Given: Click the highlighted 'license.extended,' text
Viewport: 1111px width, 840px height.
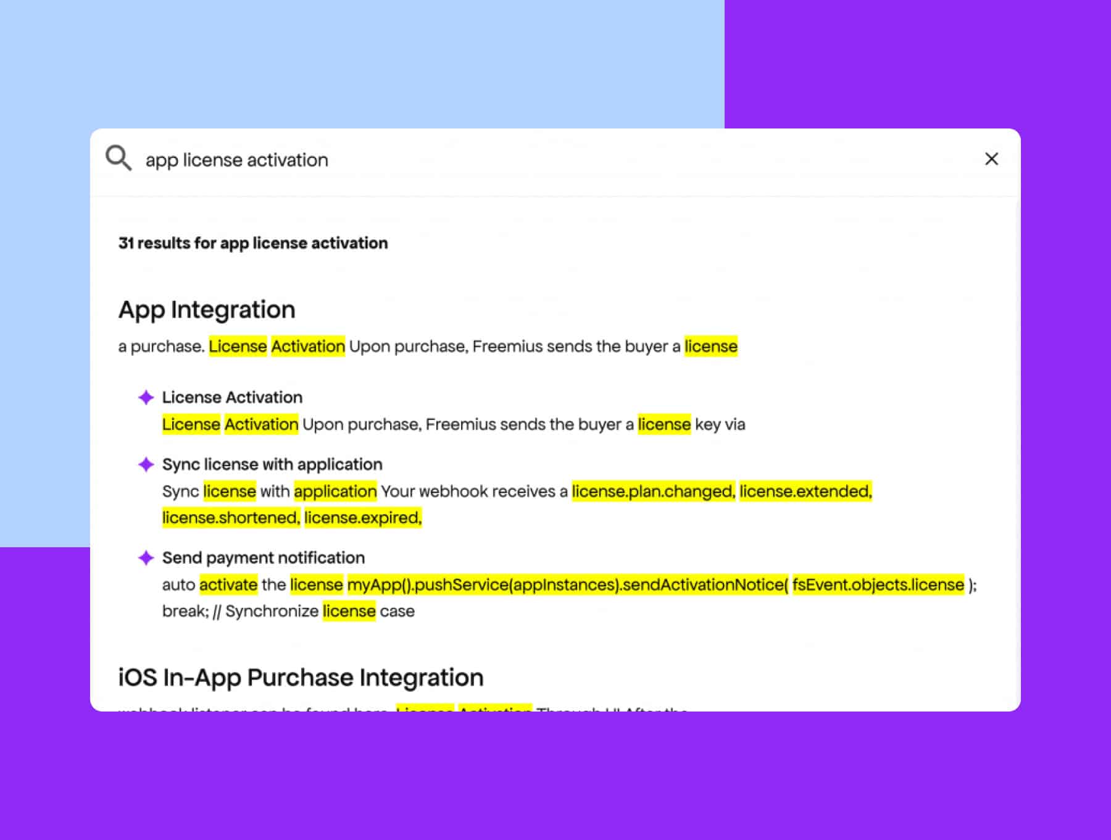Looking at the screenshot, I should (x=805, y=492).
